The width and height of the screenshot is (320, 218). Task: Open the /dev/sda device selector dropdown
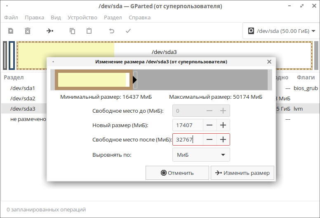(281, 31)
